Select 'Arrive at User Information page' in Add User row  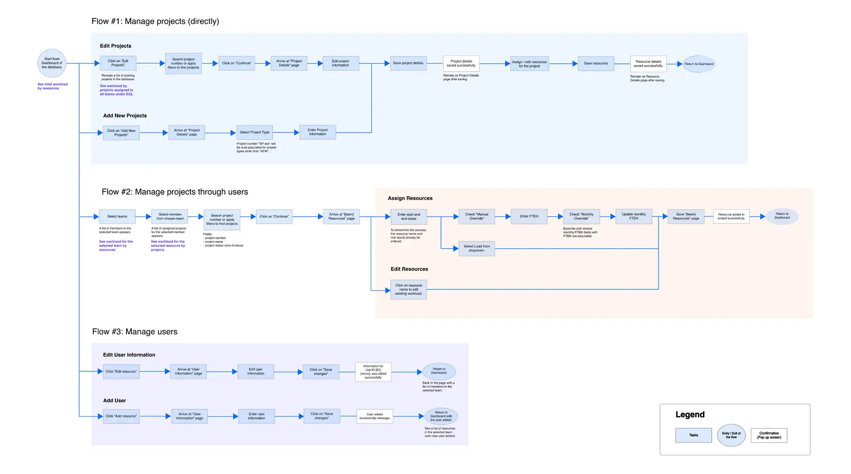pyautogui.click(x=190, y=417)
